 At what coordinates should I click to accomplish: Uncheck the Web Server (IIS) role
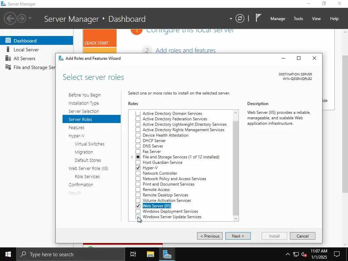[x=138, y=206]
